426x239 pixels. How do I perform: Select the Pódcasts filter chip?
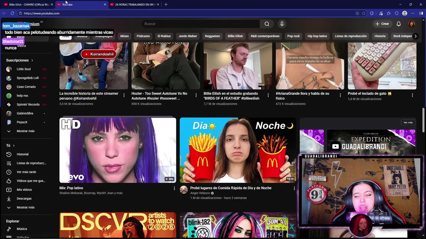tap(143, 36)
